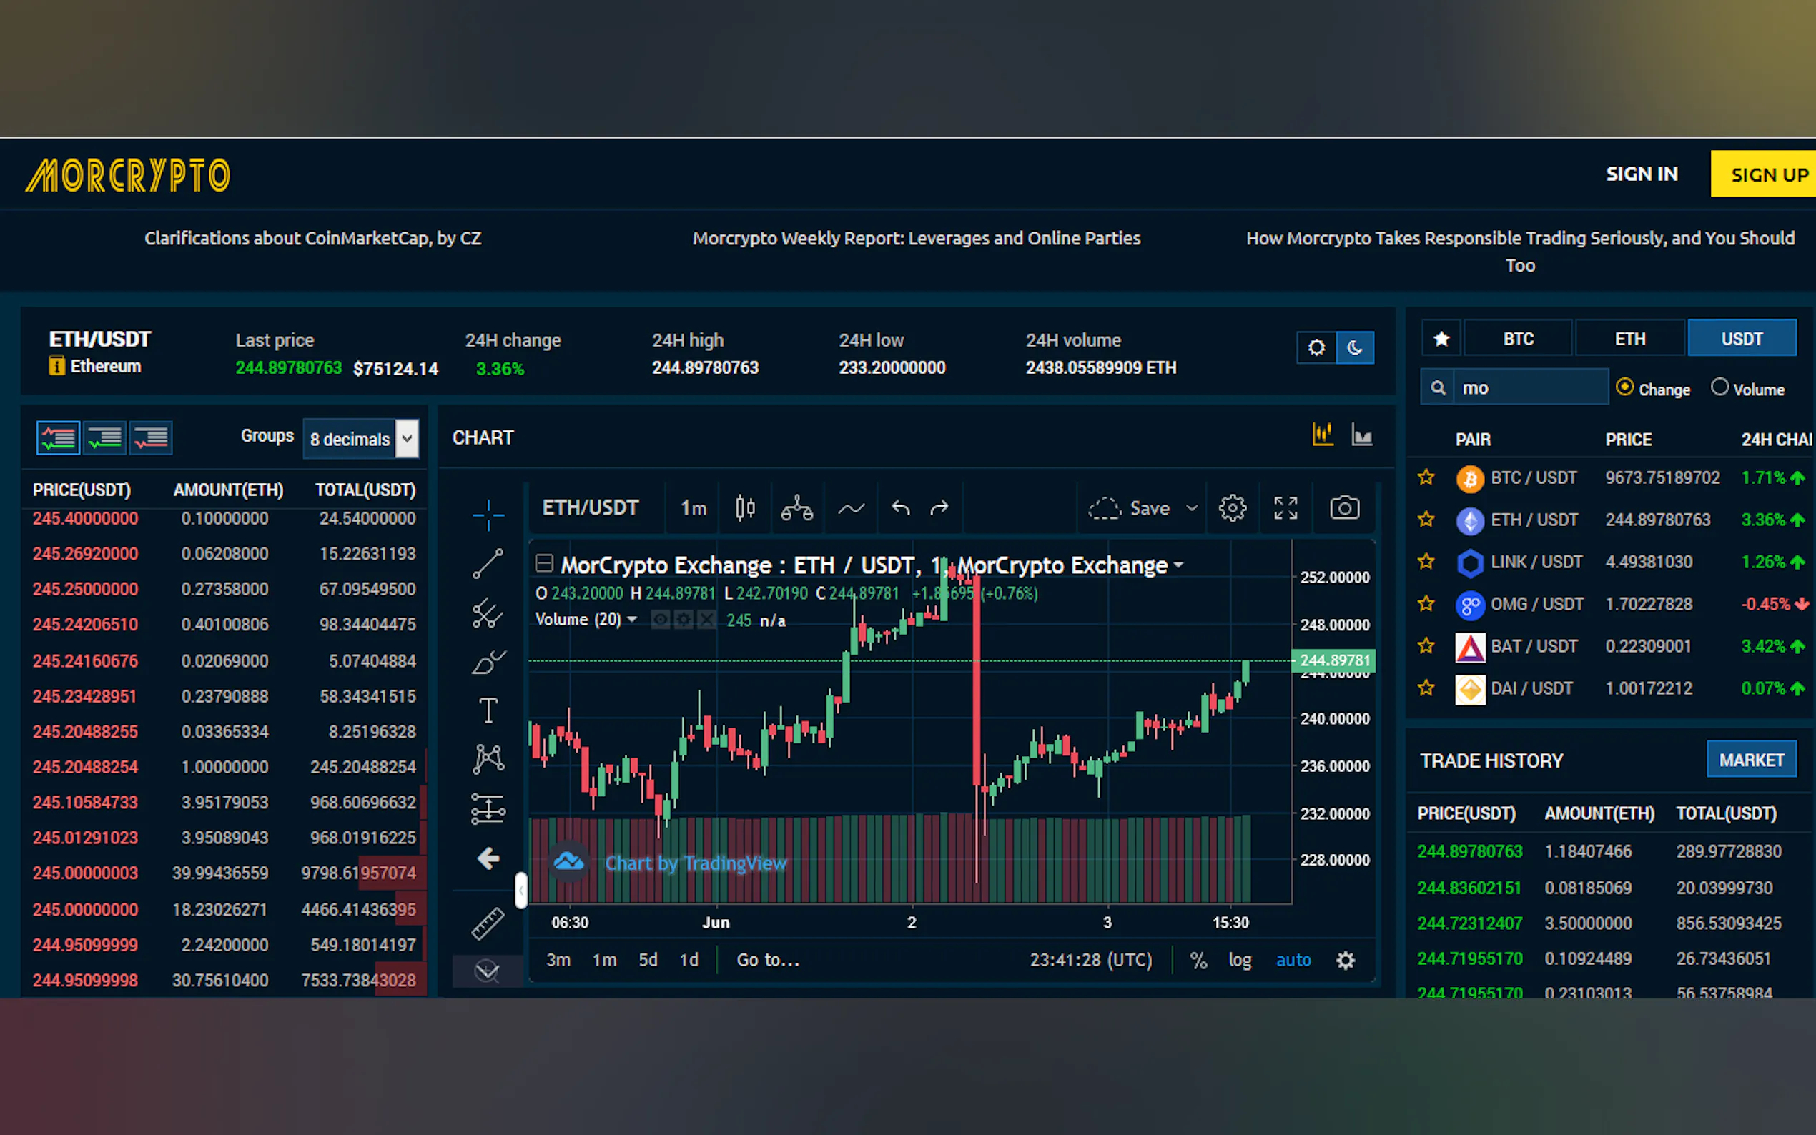The height and width of the screenshot is (1135, 1816).
Task: Click the candlestick chart style icon
Action: pos(745,508)
